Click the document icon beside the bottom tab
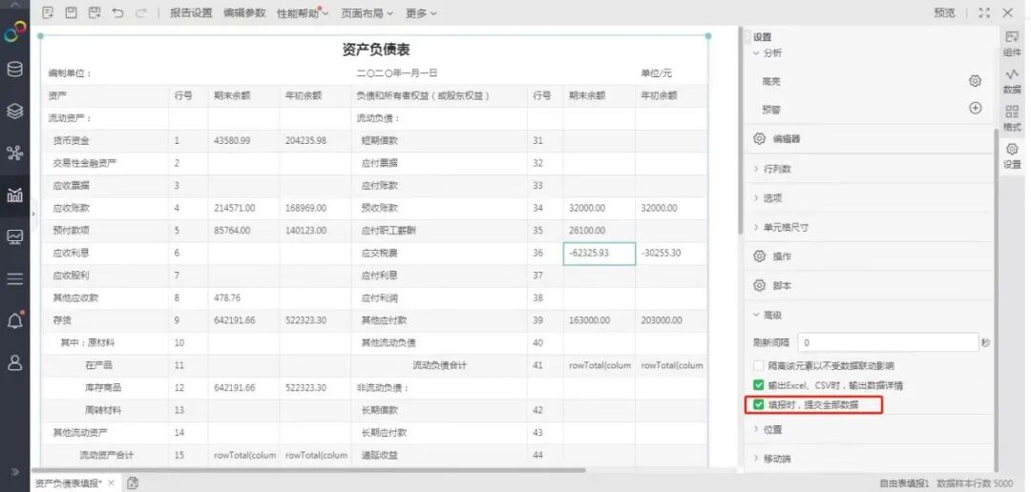The height and width of the screenshot is (492, 1031). point(133,483)
